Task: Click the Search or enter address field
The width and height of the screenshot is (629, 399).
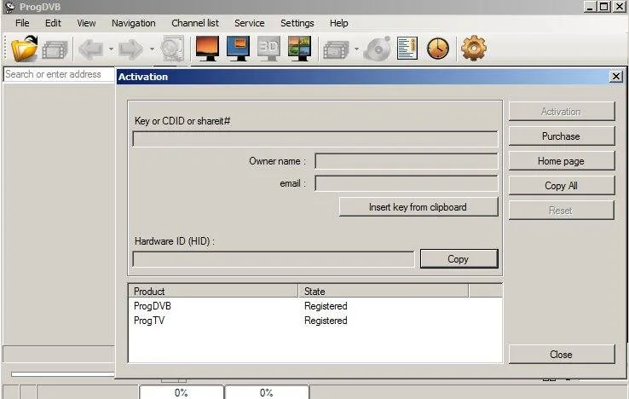Action: (x=59, y=74)
